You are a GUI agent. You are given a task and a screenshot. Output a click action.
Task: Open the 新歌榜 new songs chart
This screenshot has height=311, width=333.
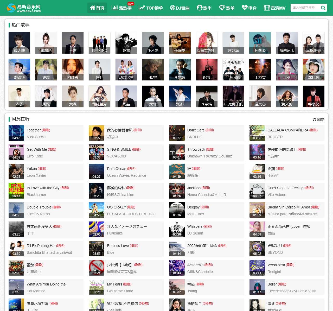click(121, 8)
